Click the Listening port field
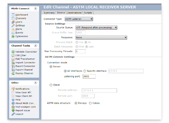 (89, 77)
